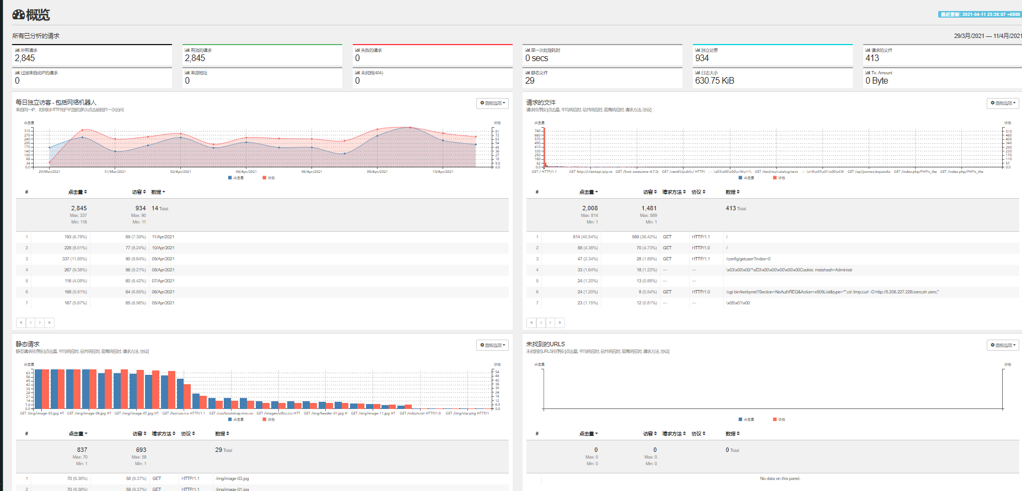Sort 请求的文件 table by 请求方法
This screenshot has width=1022, height=491.
point(674,192)
